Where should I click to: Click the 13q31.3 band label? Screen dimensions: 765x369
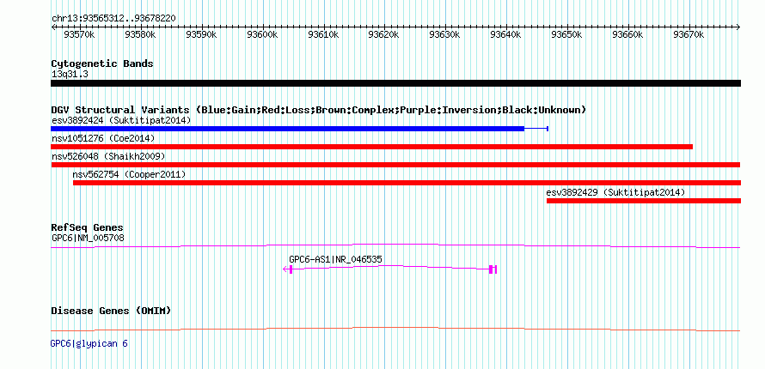[70, 75]
